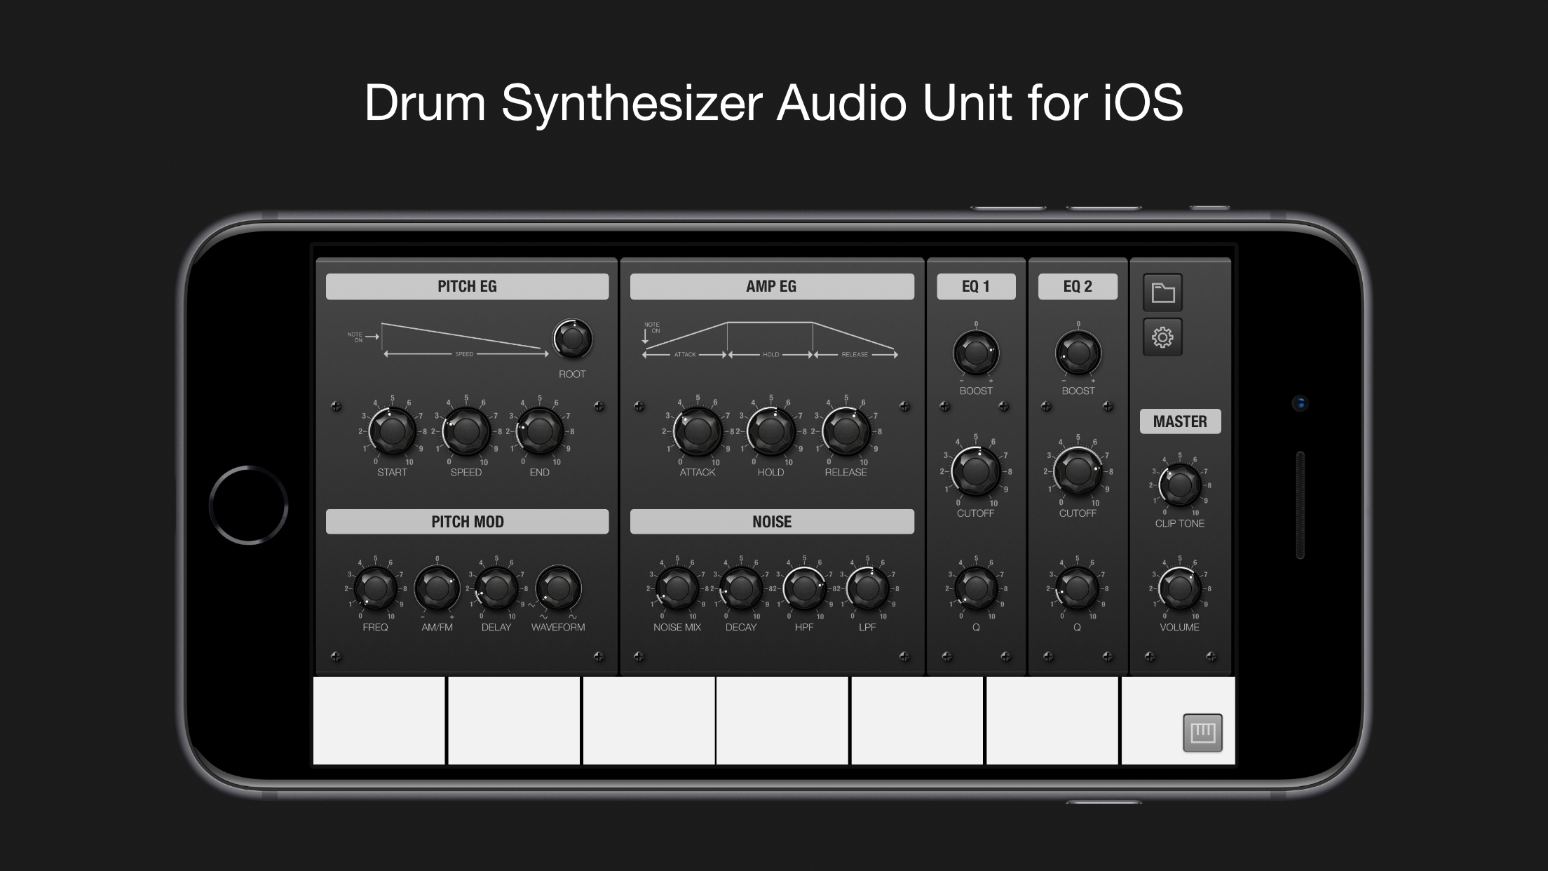Click the Clip Tone knob

[1179, 485]
